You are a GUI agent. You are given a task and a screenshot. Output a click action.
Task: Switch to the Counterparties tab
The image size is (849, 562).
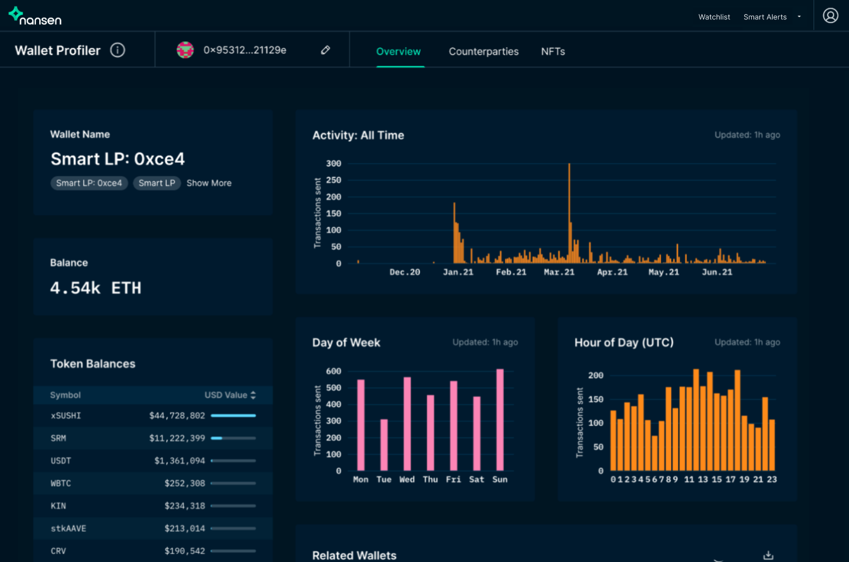pyautogui.click(x=484, y=52)
